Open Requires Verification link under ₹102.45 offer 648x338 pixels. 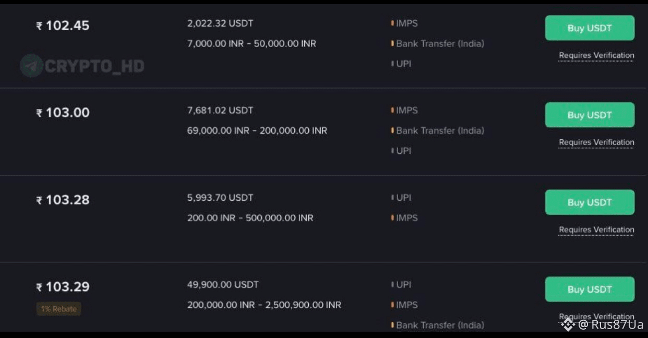[x=596, y=55]
